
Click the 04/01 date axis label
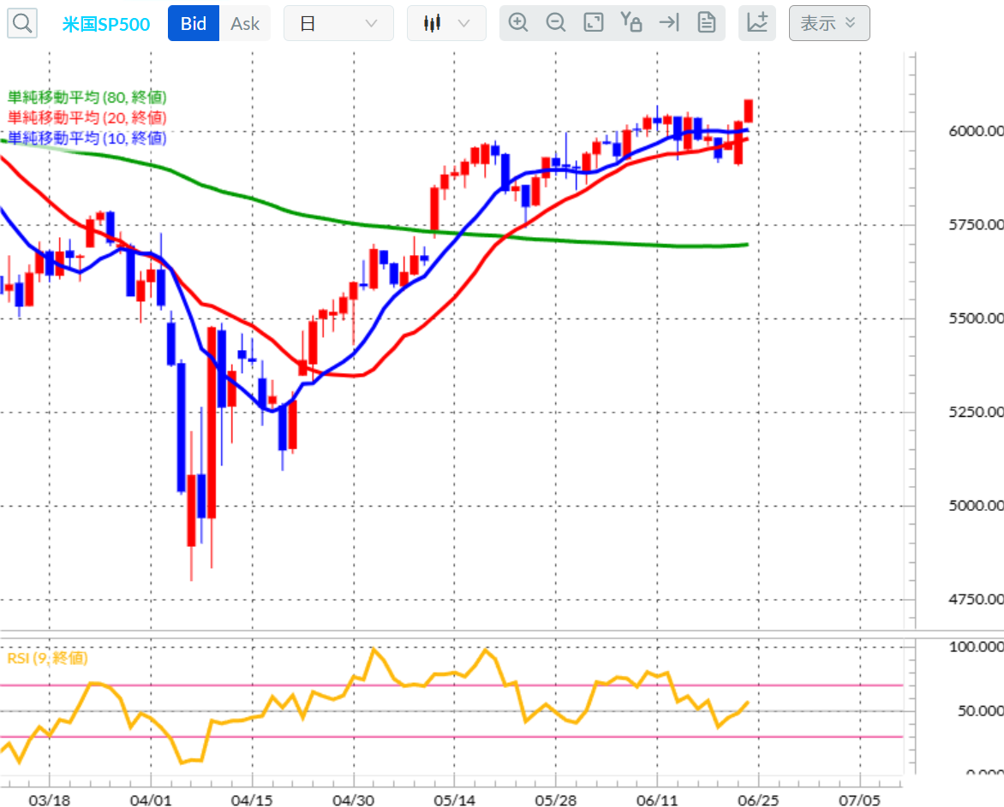151,800
